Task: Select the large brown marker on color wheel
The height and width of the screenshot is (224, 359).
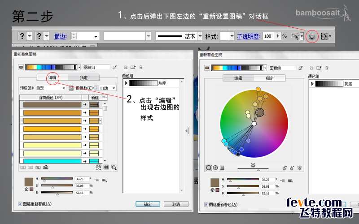Action: coord(260,112)
